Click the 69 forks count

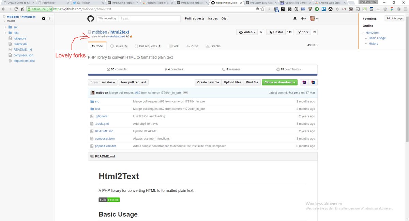[x=314, y=32]
